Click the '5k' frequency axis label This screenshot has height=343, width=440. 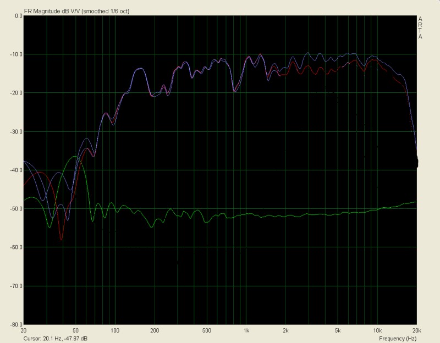pos(338,331)
